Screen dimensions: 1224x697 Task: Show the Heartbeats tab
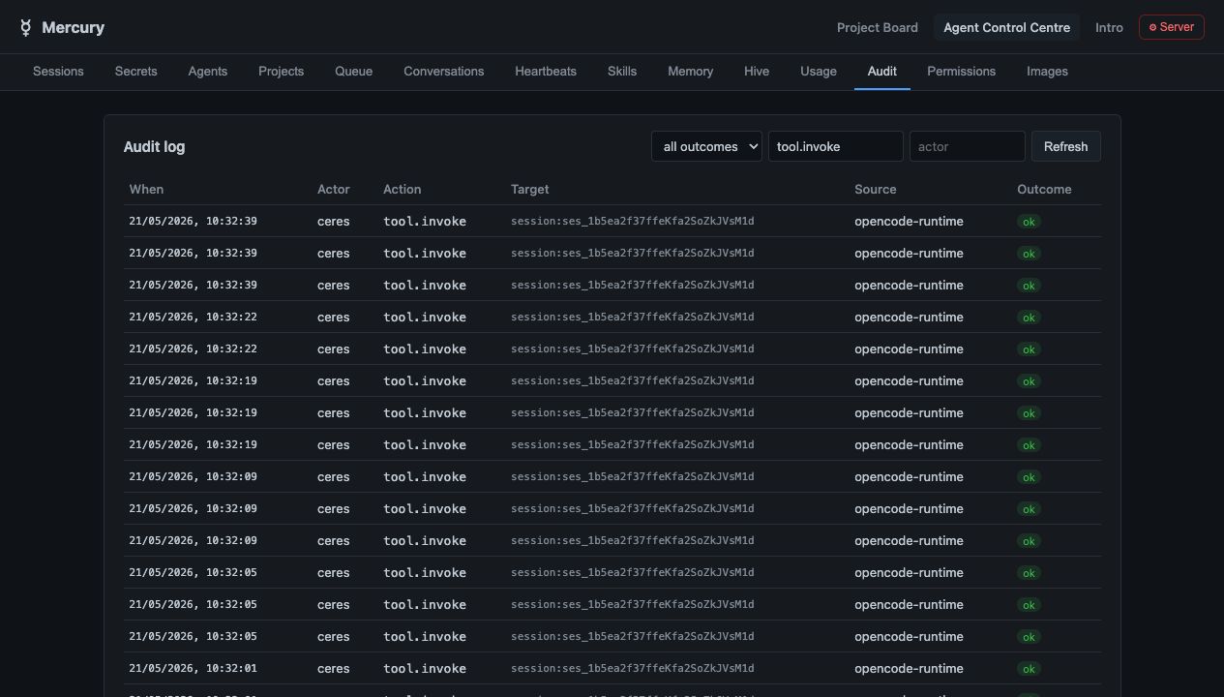click(x=546, y=72)
